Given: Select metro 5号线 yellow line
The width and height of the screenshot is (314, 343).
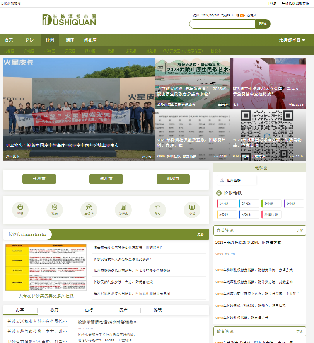Looking at the screenshot, I should [x=227, y=215].
